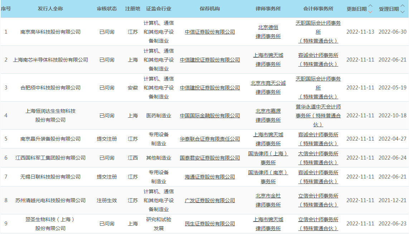
Task: Open 广发证券股份有限公司 link
Action: click(x=210, y=200)
